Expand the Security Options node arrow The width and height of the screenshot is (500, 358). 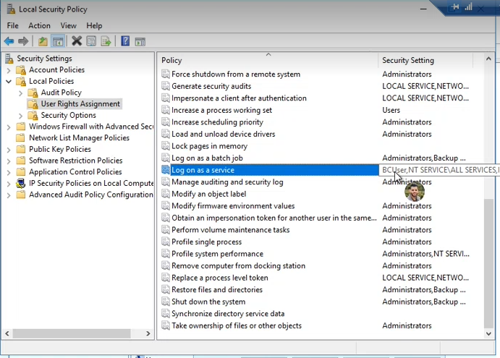(x=21, y=116)
